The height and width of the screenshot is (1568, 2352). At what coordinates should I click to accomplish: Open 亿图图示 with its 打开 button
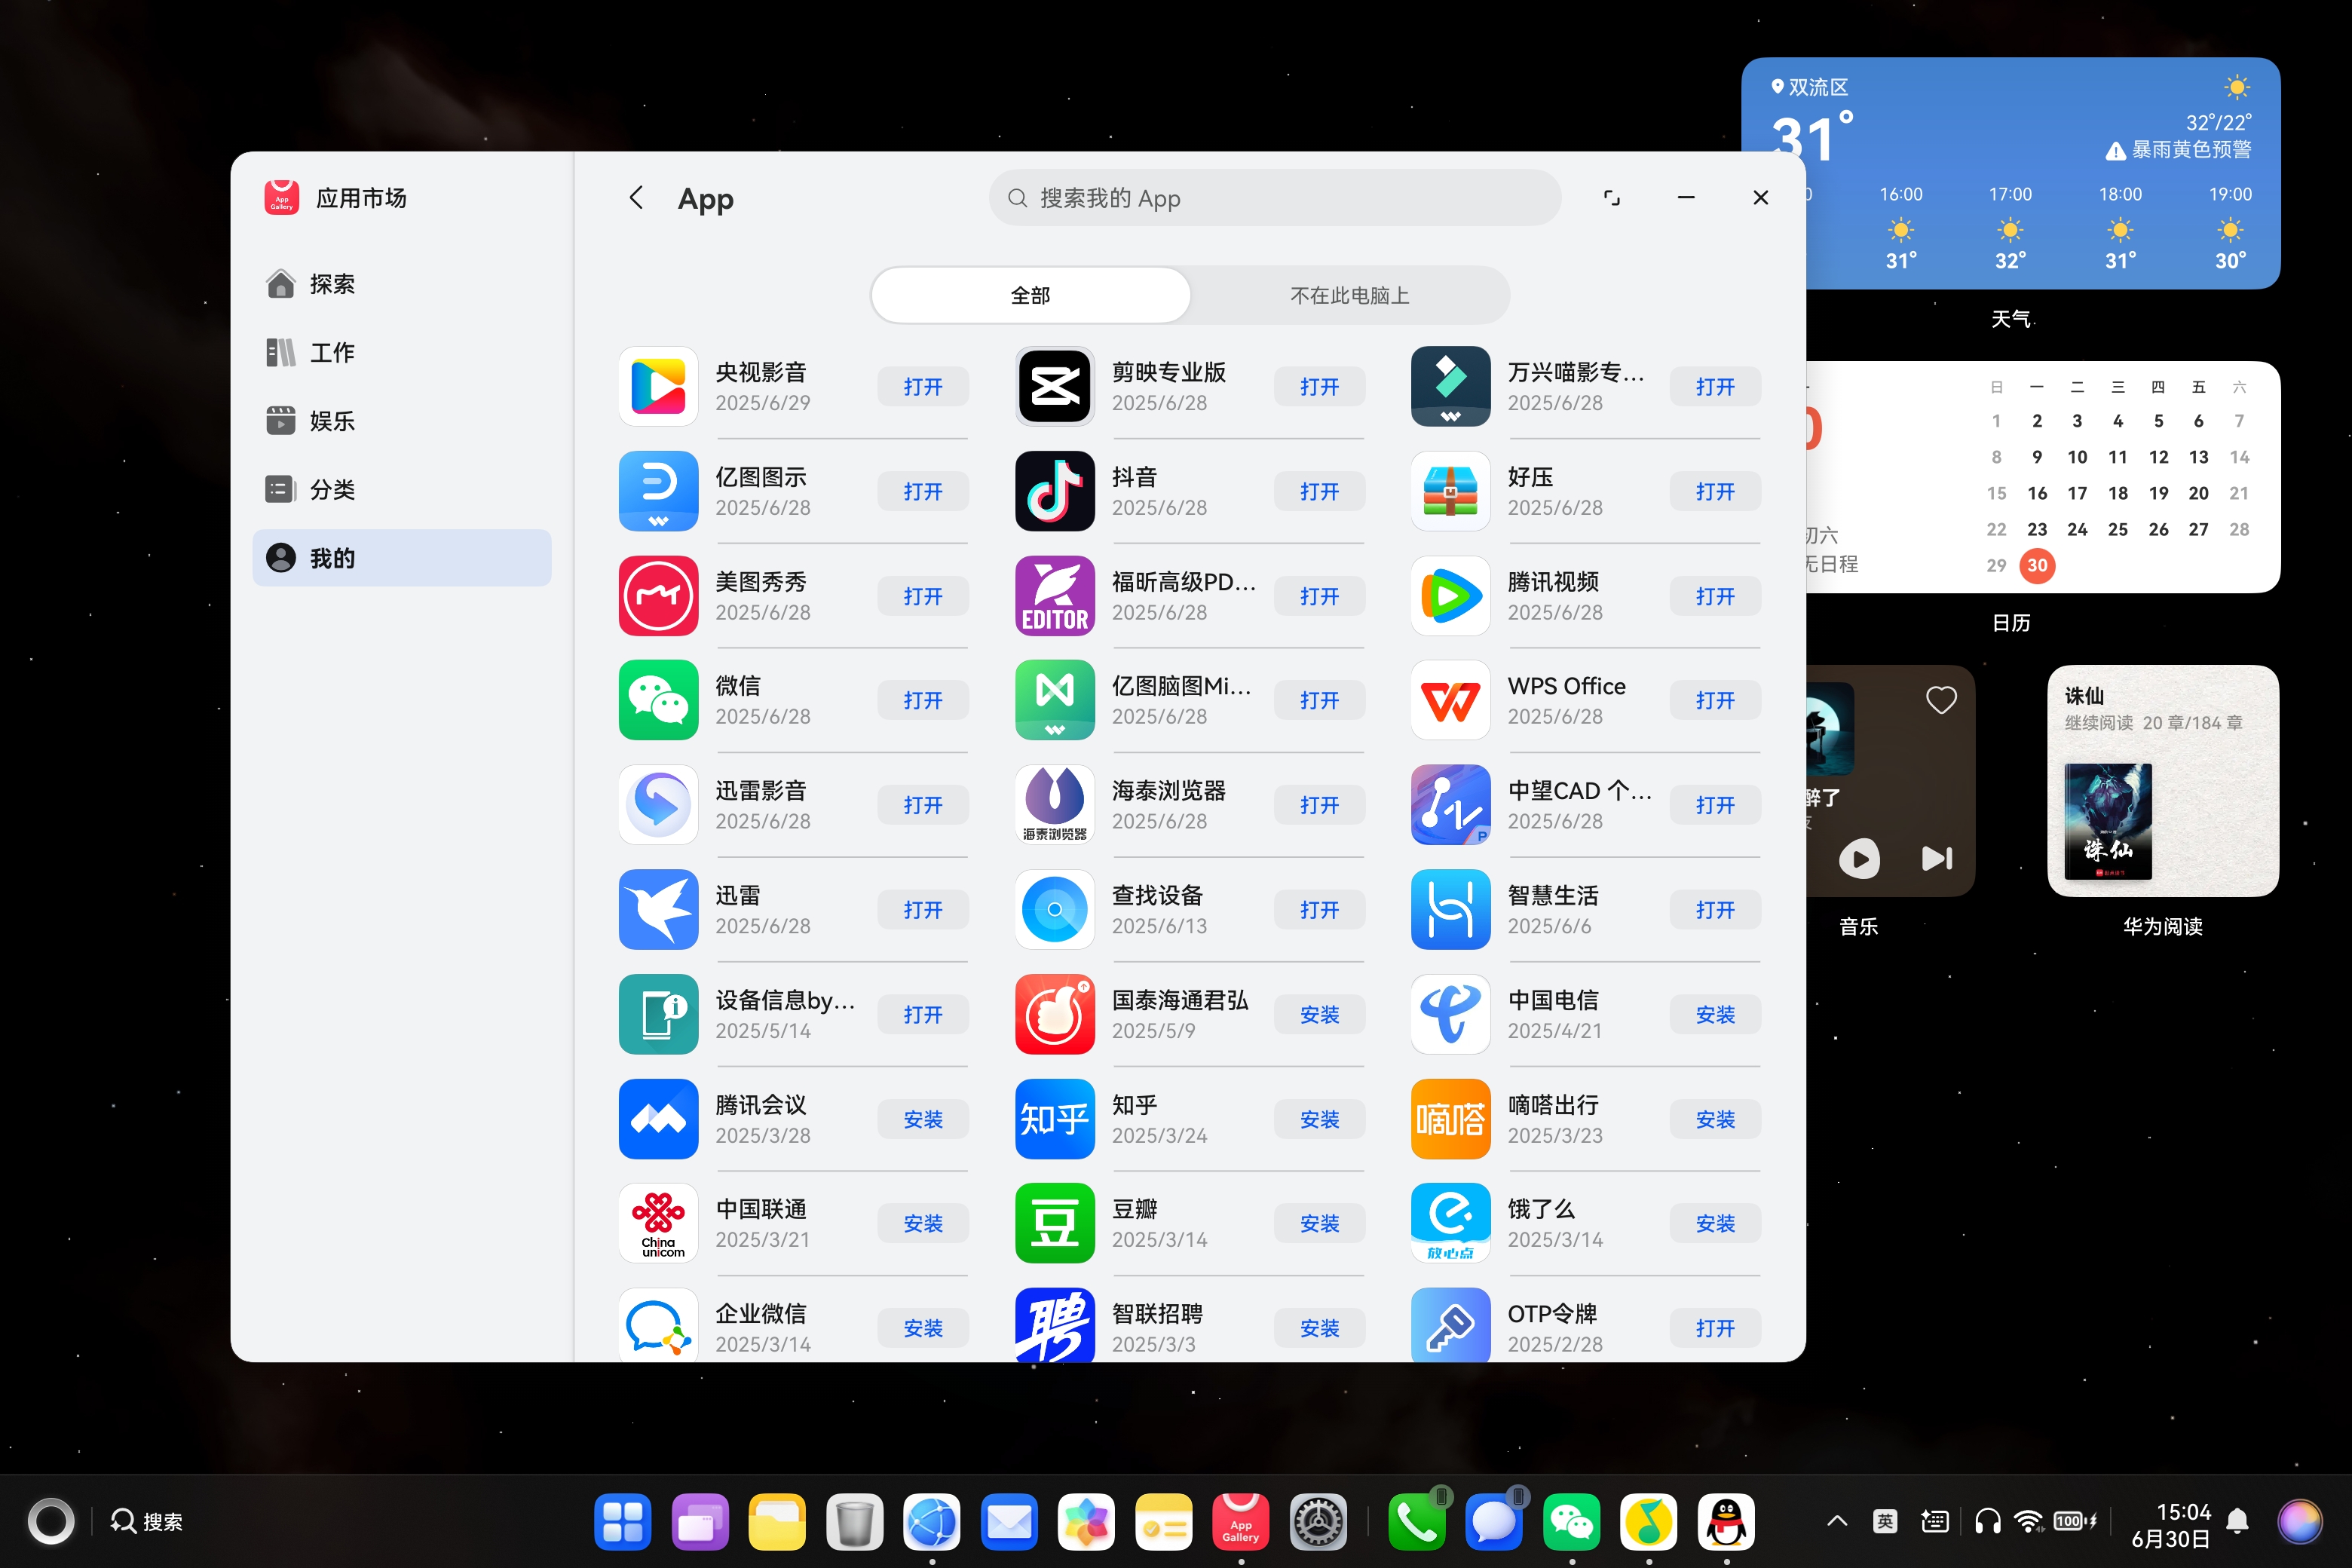coord(923,491)
